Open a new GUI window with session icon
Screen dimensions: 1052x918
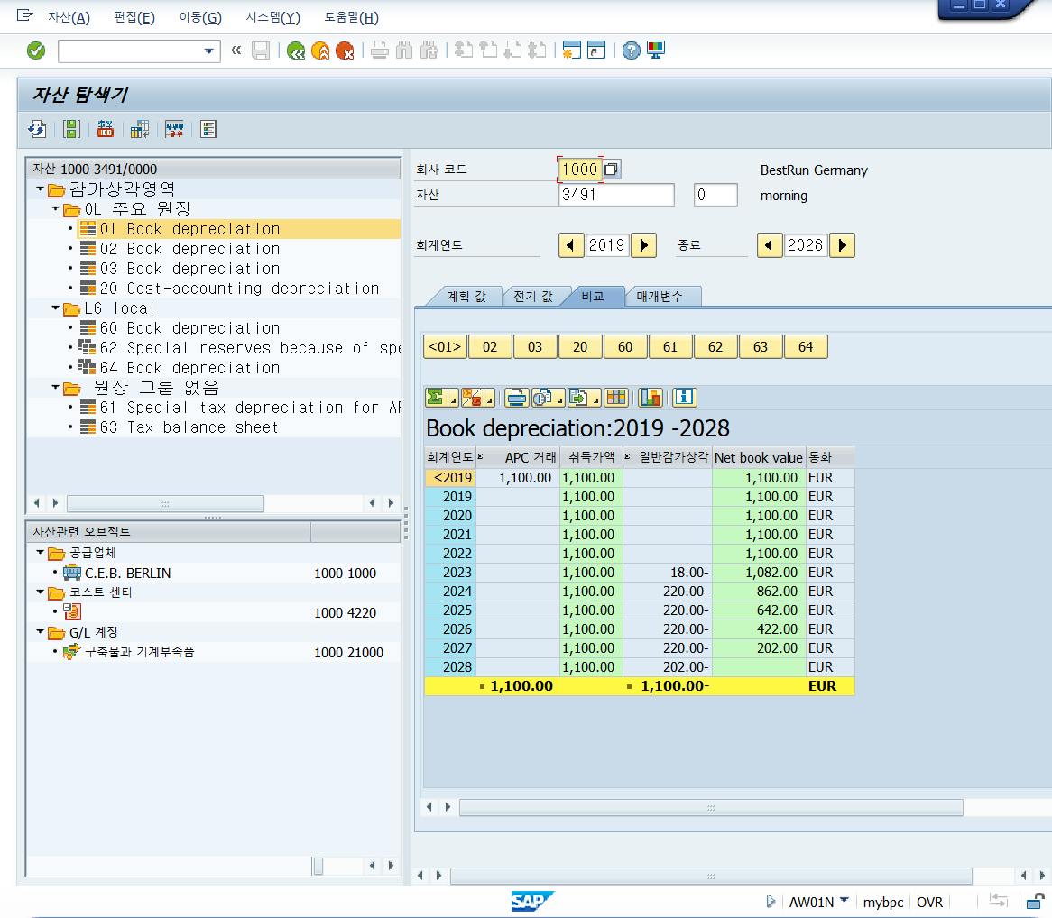click(x=571, y=50)
